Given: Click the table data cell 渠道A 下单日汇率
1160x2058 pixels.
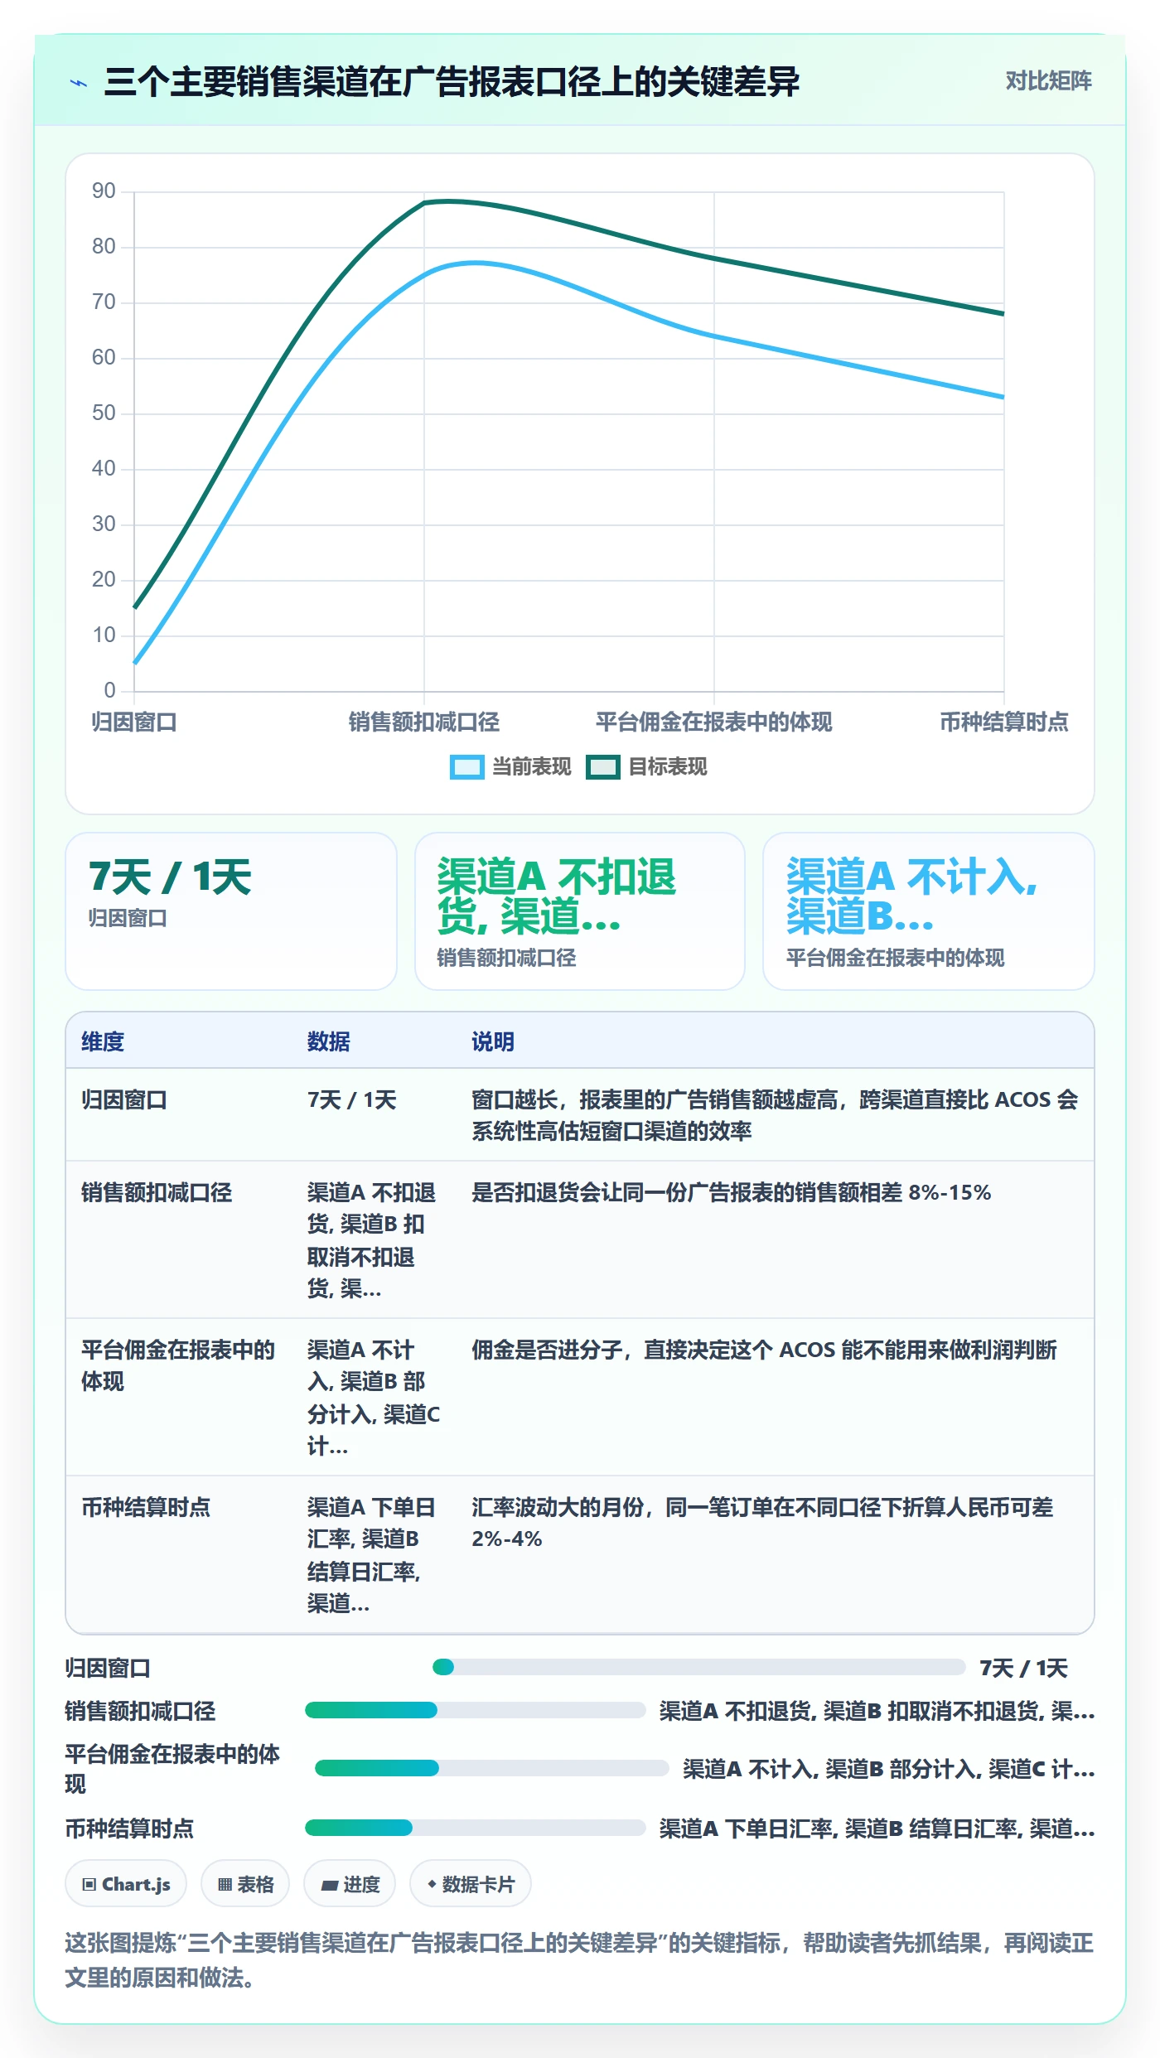Looking at the screenshot, I should pos(371,1555).
